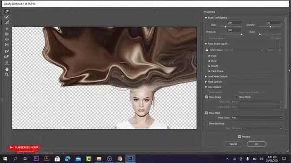Select the Smooth tool
Viewport: 291px width, 163px height.
pos(7,22)
